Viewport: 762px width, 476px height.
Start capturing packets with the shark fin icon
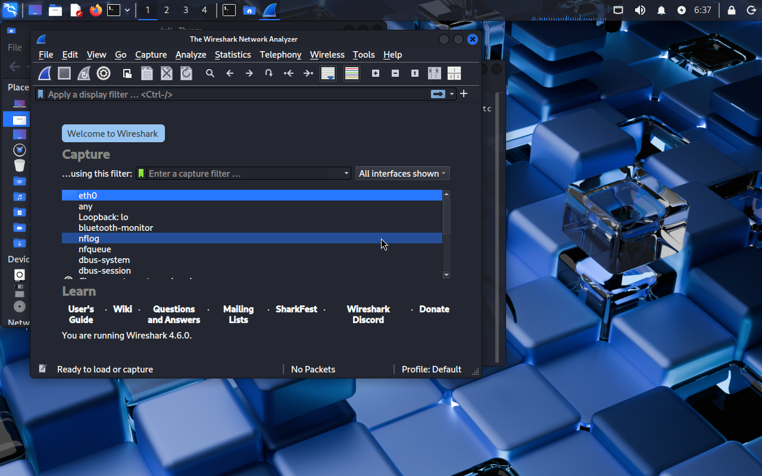tap(45, 73)
